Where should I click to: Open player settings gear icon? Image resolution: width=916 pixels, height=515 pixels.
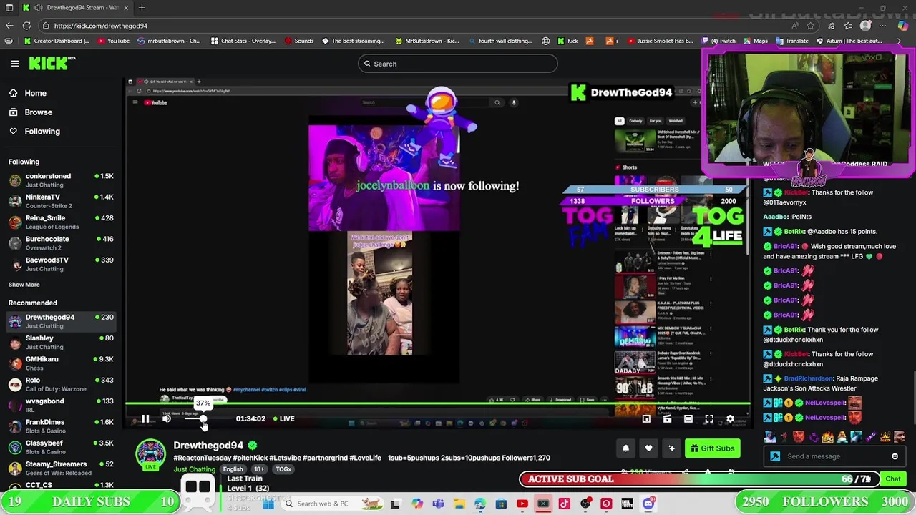[730, 419]
